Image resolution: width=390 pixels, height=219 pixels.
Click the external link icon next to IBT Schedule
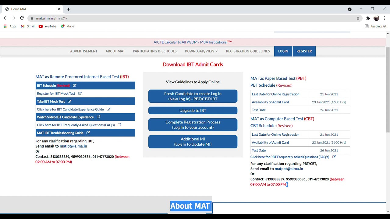point(75,85)
